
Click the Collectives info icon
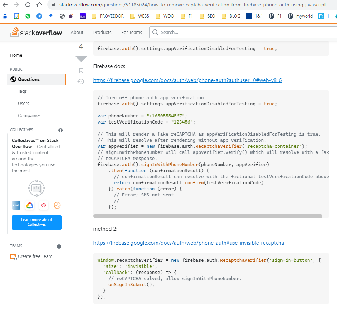[x=60, y=130]
